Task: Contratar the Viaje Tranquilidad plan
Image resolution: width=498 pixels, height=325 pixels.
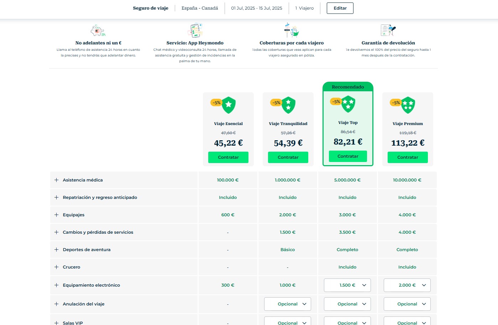Action: point(288,157)
